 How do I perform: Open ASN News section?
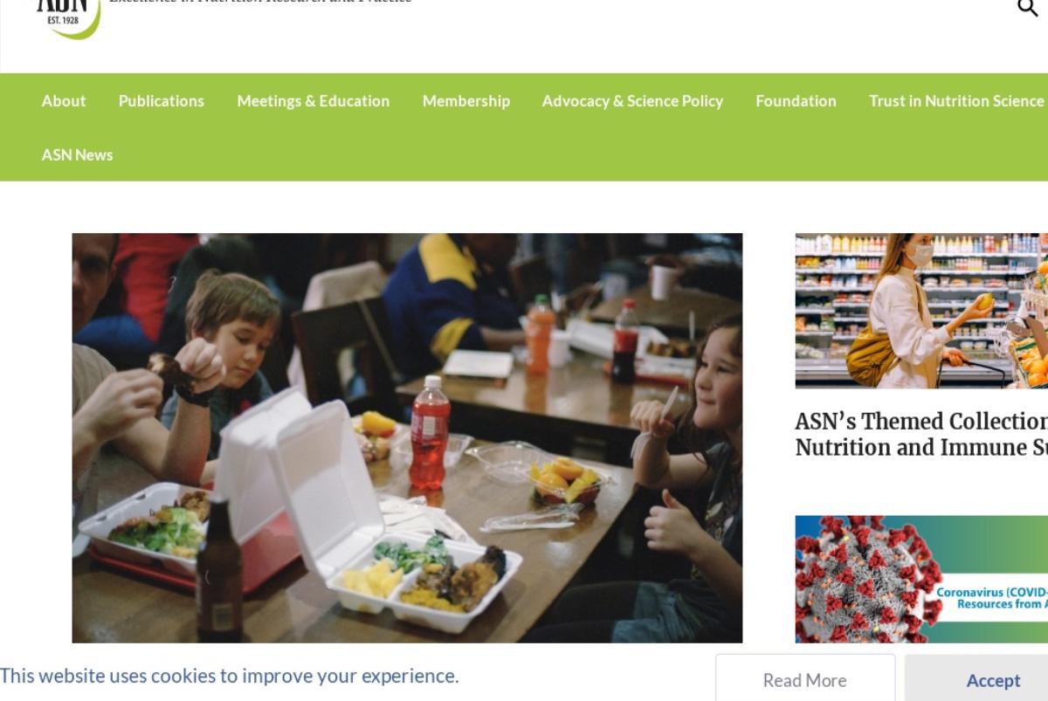pyautogui.click(x=77, y=155)
